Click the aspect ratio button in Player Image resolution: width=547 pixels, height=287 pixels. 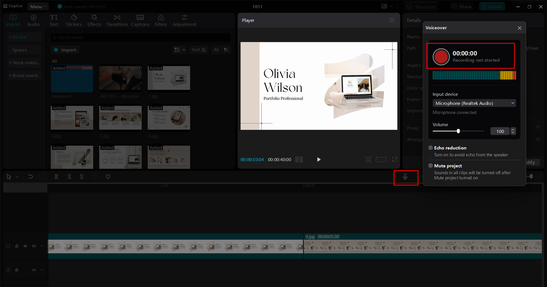coord(381,159)
